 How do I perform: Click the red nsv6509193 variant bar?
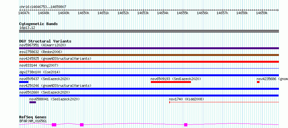click(x=171, y=82)
